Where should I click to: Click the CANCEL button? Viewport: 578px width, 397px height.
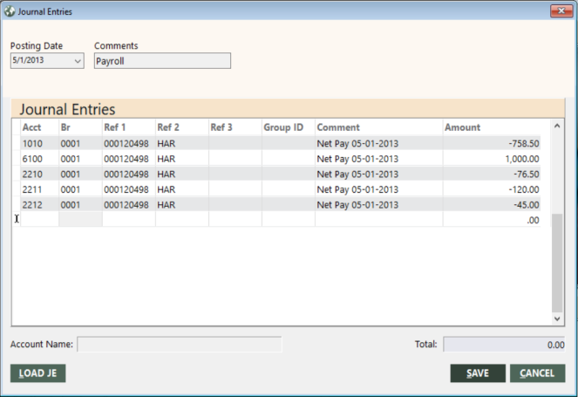(x=537, y=373)
